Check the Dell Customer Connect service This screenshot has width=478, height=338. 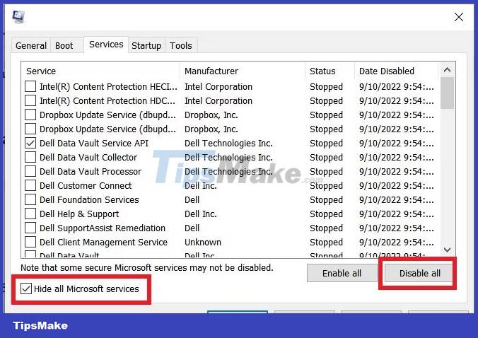30,185
